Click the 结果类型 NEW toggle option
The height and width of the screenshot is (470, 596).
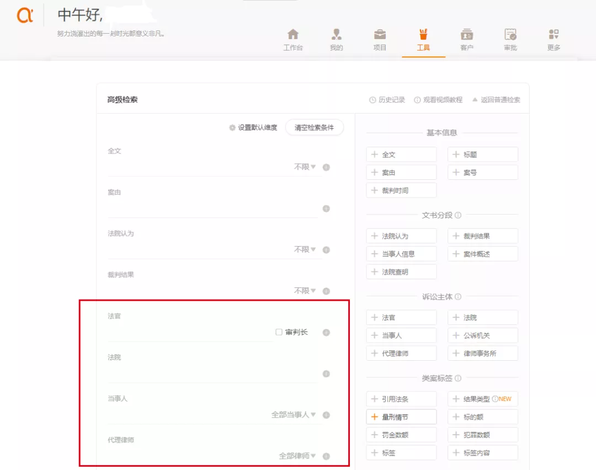click(482, 399)
